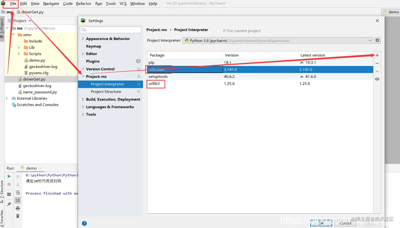The width and height of the screenshot is (400, 228).
Task: Expand Build, Execution, Deployment section
Action: tap(83, 99)
